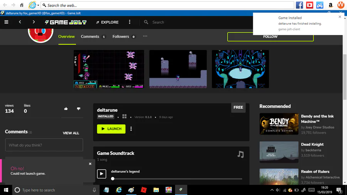
Task: Open the three-dot menu beside Explore
Action: pyautogui.click(x=130, y=22)
